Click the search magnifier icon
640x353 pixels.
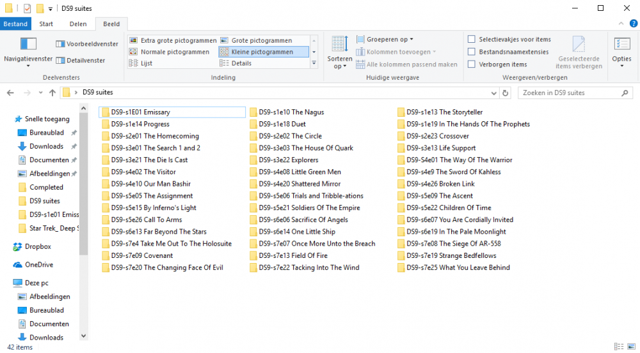point(625,93)
